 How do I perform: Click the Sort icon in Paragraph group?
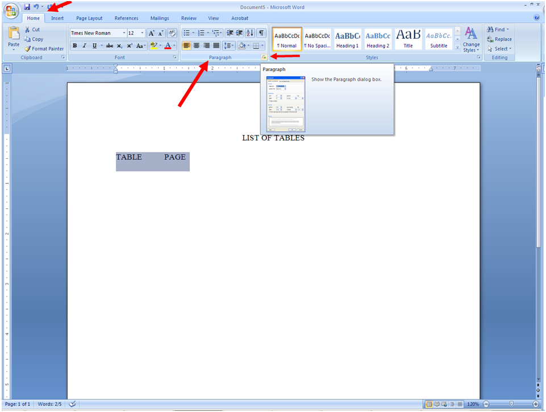[250, 32]
